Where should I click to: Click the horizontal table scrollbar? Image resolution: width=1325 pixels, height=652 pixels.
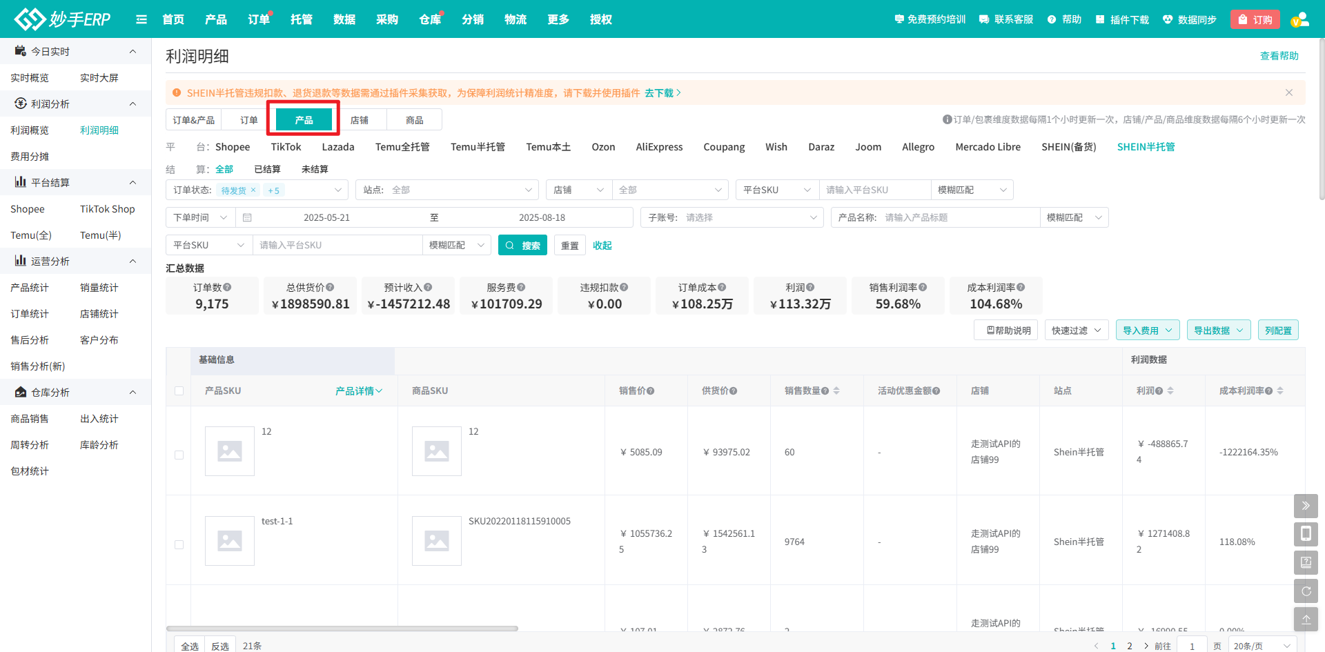pos(342,629)
